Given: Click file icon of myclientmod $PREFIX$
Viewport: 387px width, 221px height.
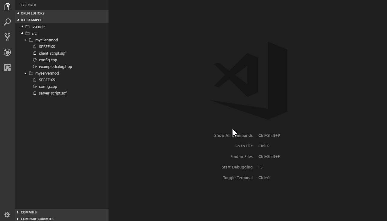Looking at the screenshot, I should click(x=35, y=46).
